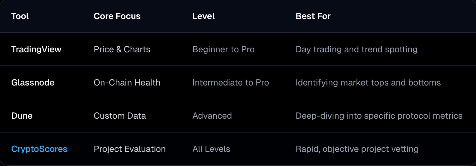
Task: Click the Dune tool name
Action: click(22, 116)
